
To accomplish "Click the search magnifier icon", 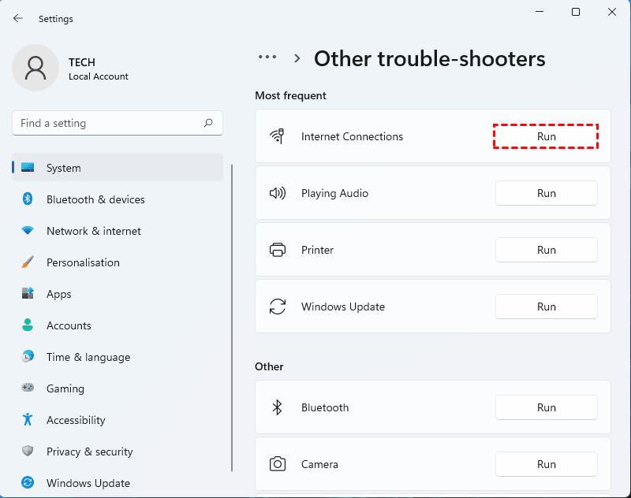I will pyautogui.click(x=208, y=123).
